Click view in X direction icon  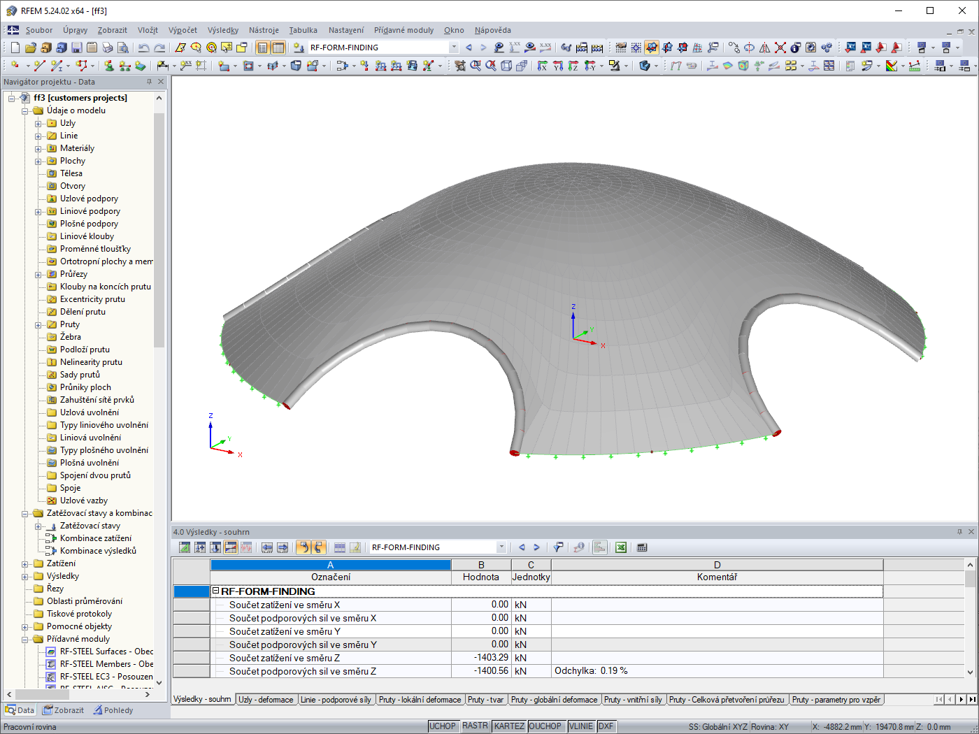(542, 66)
